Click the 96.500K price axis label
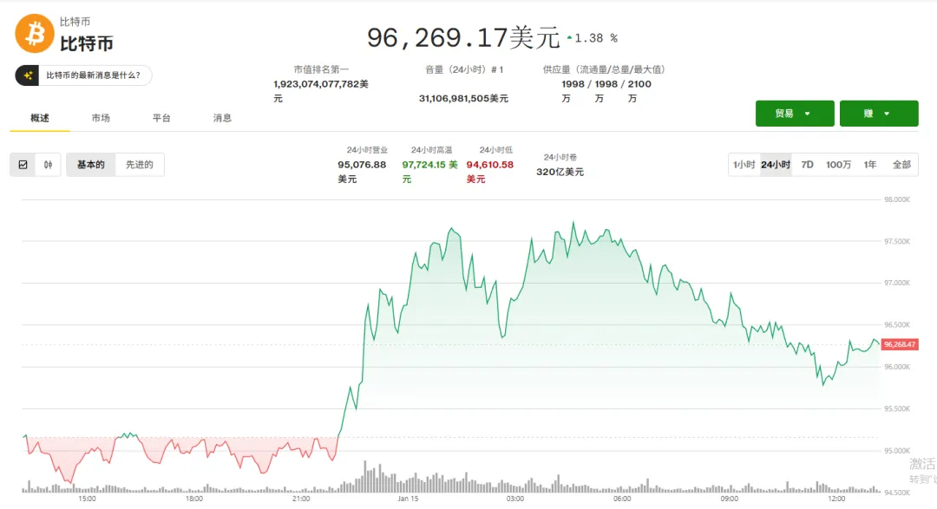 coord(897,325)
